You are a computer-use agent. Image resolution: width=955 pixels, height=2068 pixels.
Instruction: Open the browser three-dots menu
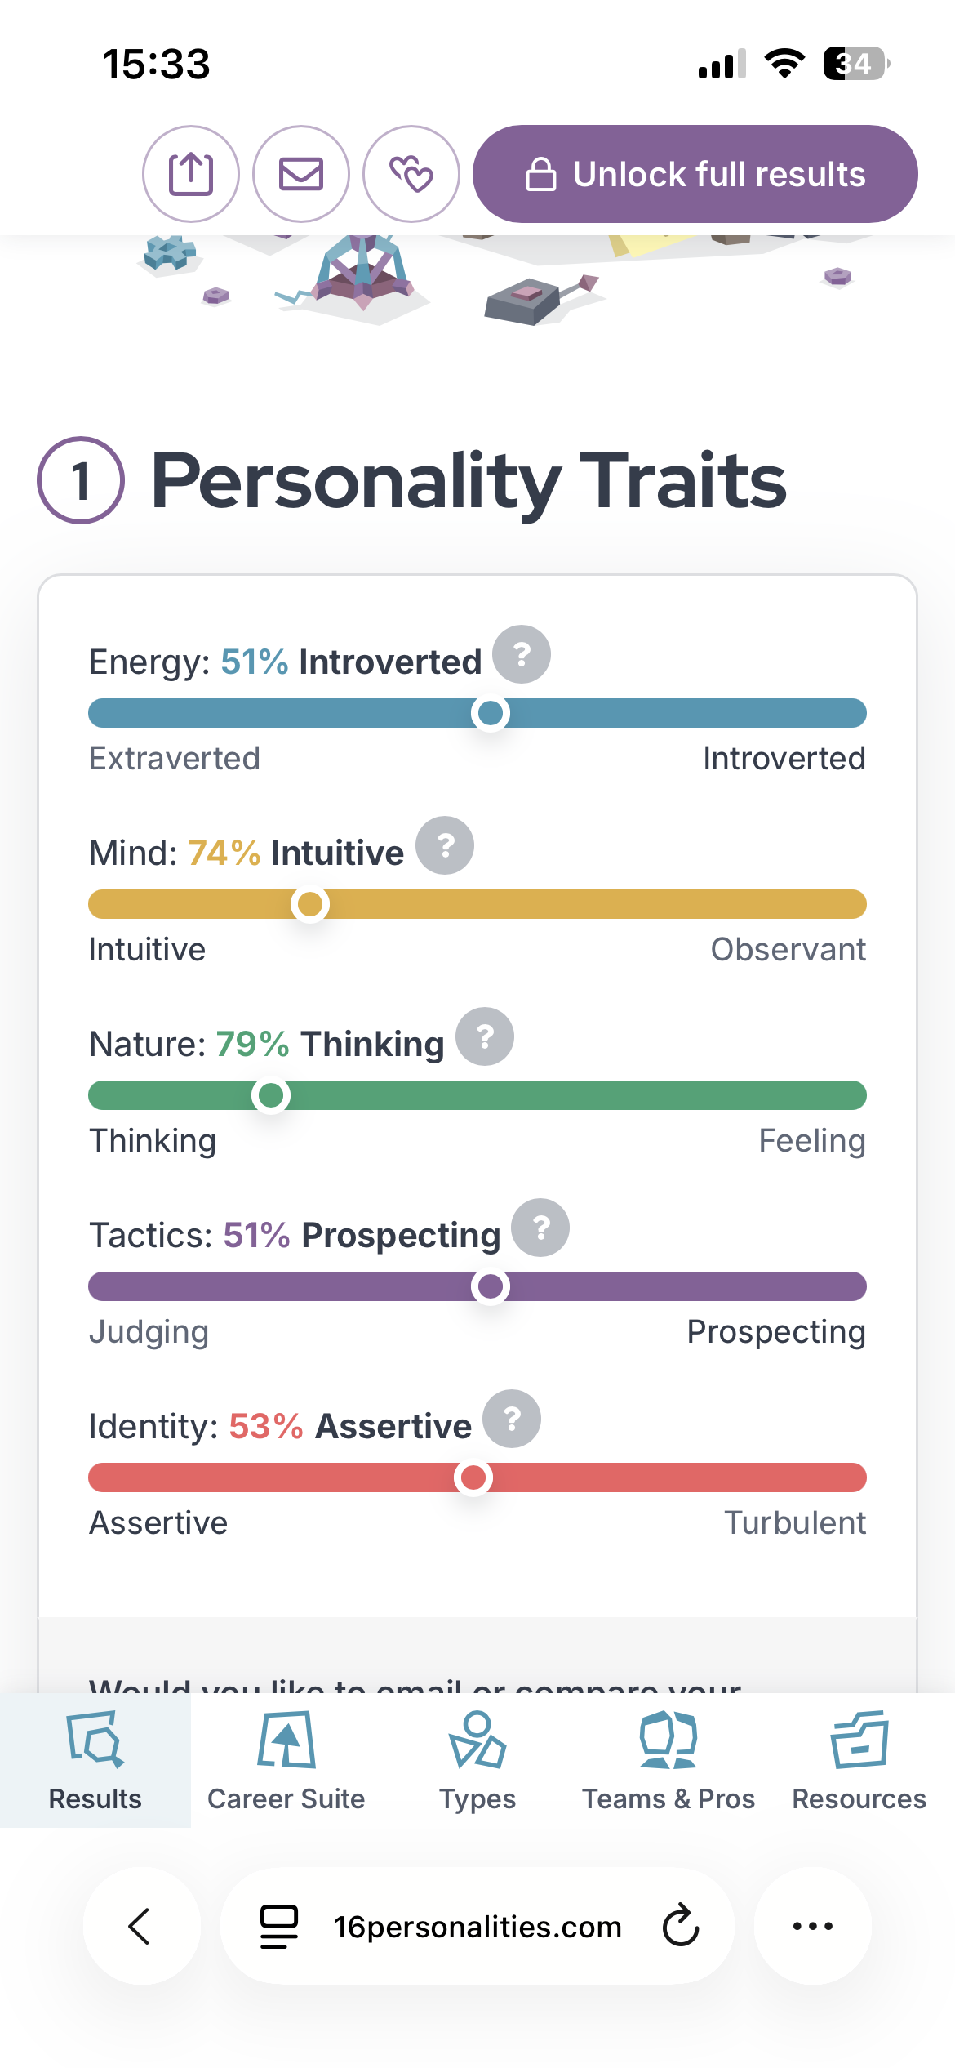(x=813, y=1926)
